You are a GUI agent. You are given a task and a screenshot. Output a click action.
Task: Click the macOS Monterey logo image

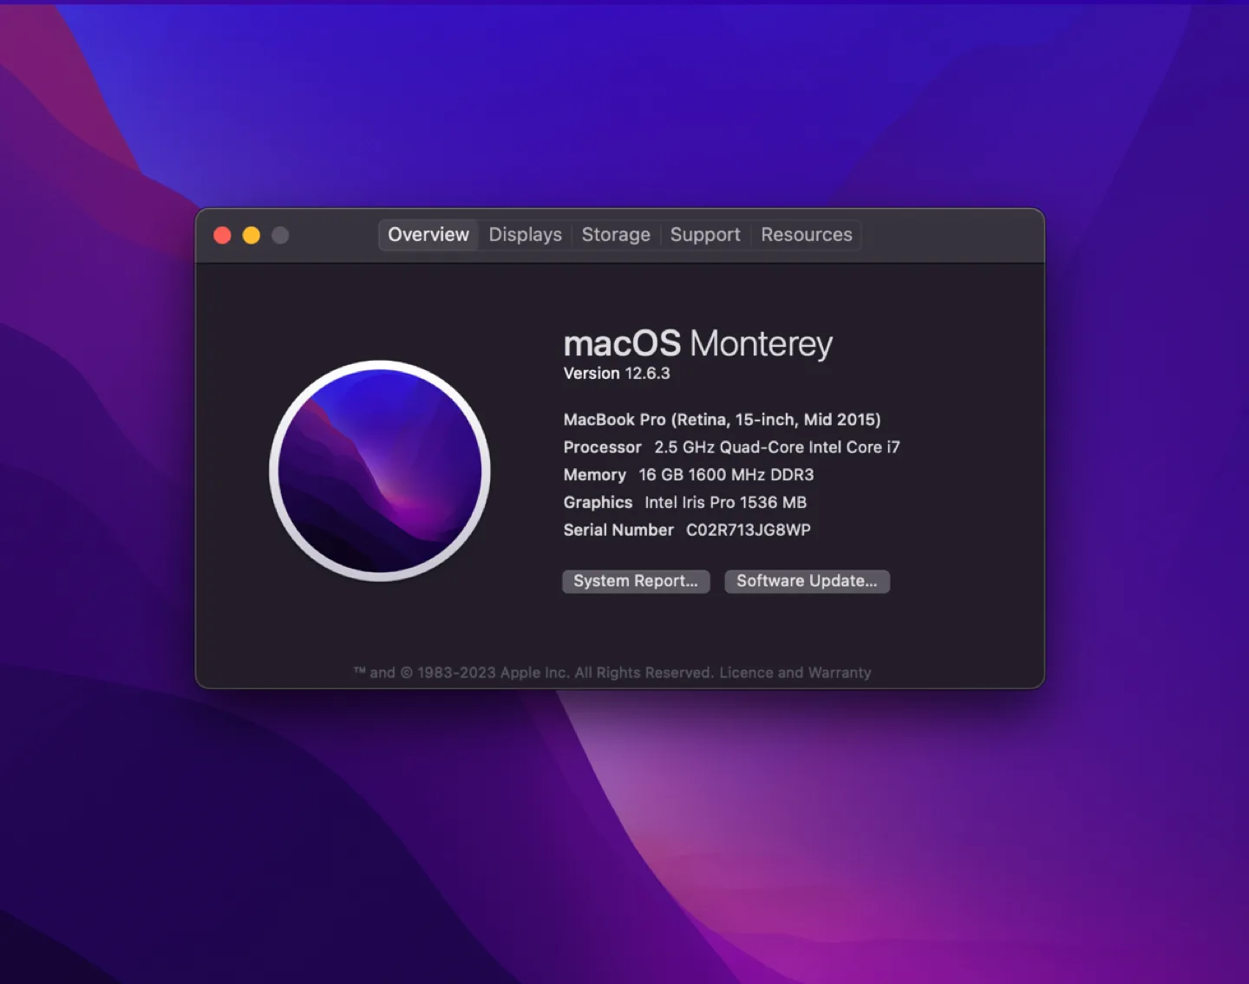(380, 470)
